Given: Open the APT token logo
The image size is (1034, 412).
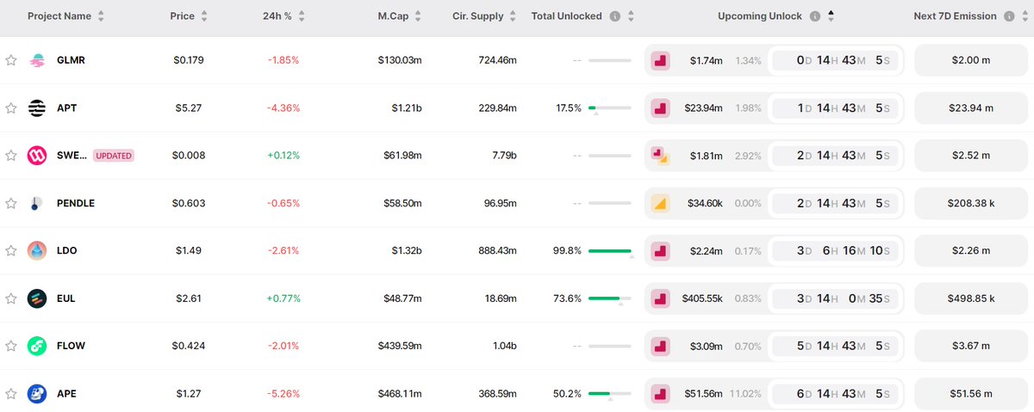Looking at the screenshot, I should [x=37, y=108].
